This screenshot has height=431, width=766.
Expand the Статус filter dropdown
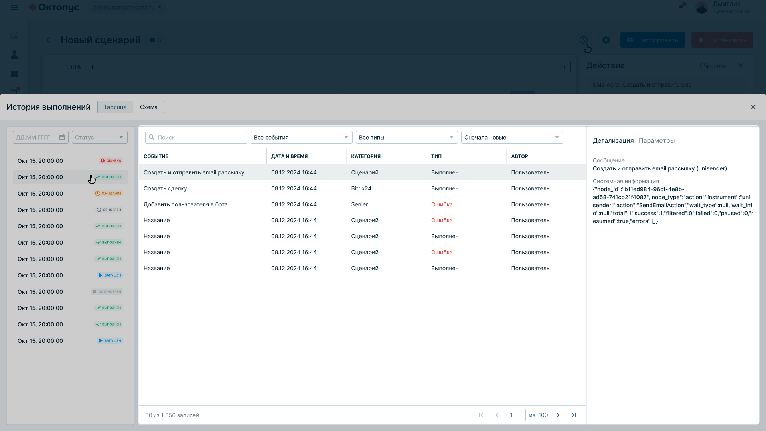click(x=100, y=137)
